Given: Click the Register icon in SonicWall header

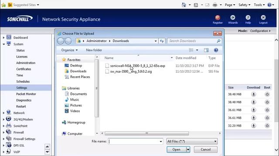Looking at the screenshot, I should [218, 17].
